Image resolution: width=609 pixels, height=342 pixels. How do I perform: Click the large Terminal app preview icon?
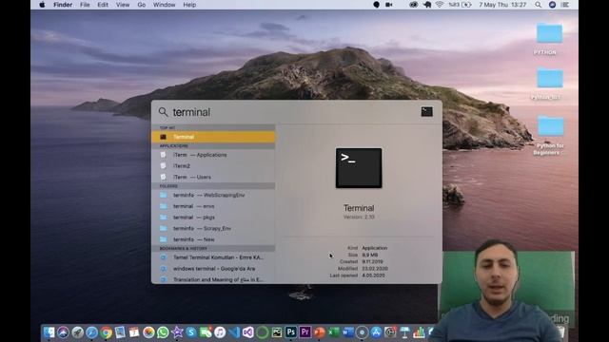pos(359,168)
